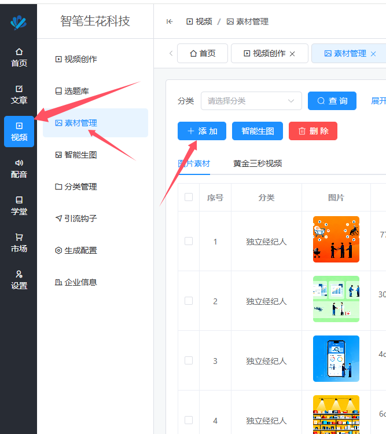Open the 学堂 academy section
The height and width of the screenshot is (434, 386).
(x=19, y=206)
